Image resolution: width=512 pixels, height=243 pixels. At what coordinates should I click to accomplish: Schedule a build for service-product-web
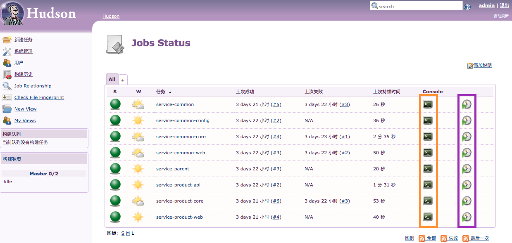point(467,217)
